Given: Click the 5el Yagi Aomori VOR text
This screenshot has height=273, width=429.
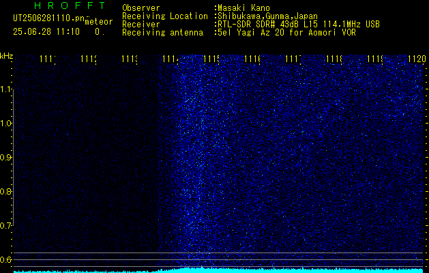Looking at the screenshot, I should 285,33.
